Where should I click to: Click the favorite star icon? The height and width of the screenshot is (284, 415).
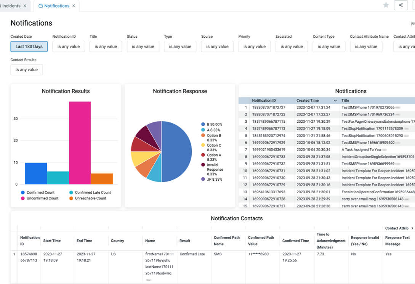(386, 5)
